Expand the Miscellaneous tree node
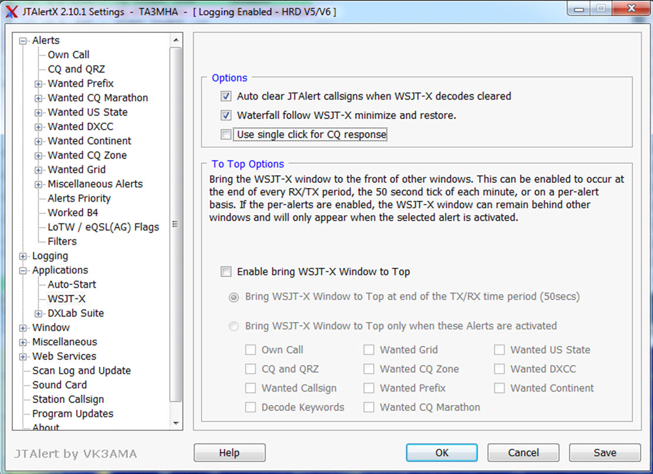The image size is (653, 474). point(23,343)
